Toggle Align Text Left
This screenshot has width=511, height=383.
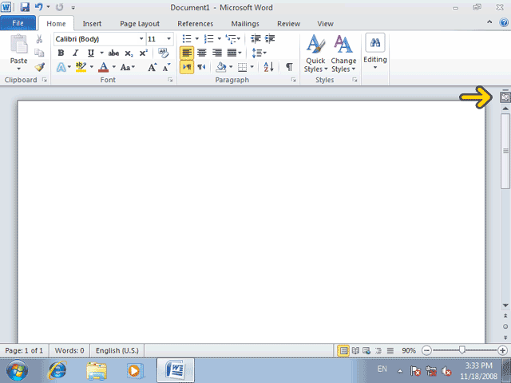click(x=187, y=53)
